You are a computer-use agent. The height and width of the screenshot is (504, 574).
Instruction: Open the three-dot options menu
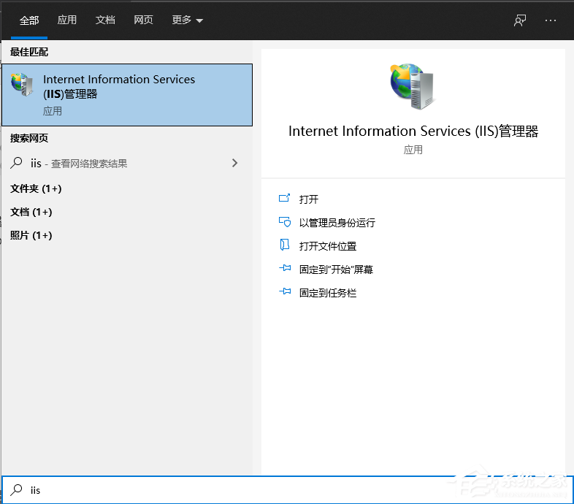click(x=551, y=20)
